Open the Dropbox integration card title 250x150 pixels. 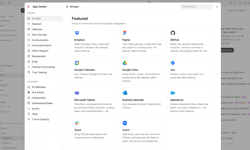click(x=79, y=40)
